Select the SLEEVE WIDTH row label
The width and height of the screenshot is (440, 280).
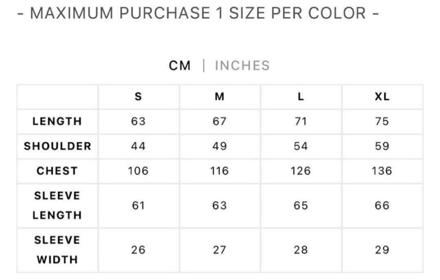(57, 250)
